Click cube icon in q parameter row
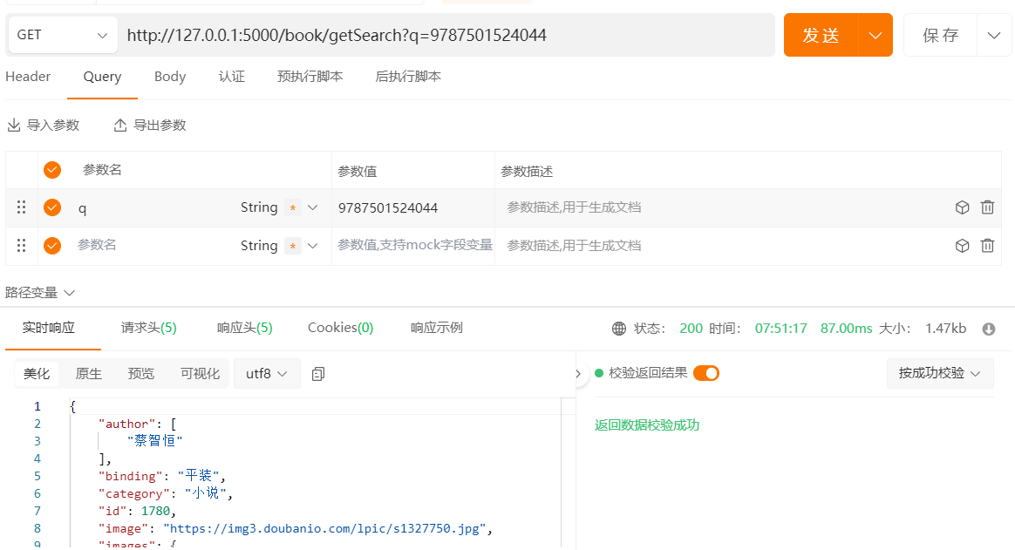 962,207
